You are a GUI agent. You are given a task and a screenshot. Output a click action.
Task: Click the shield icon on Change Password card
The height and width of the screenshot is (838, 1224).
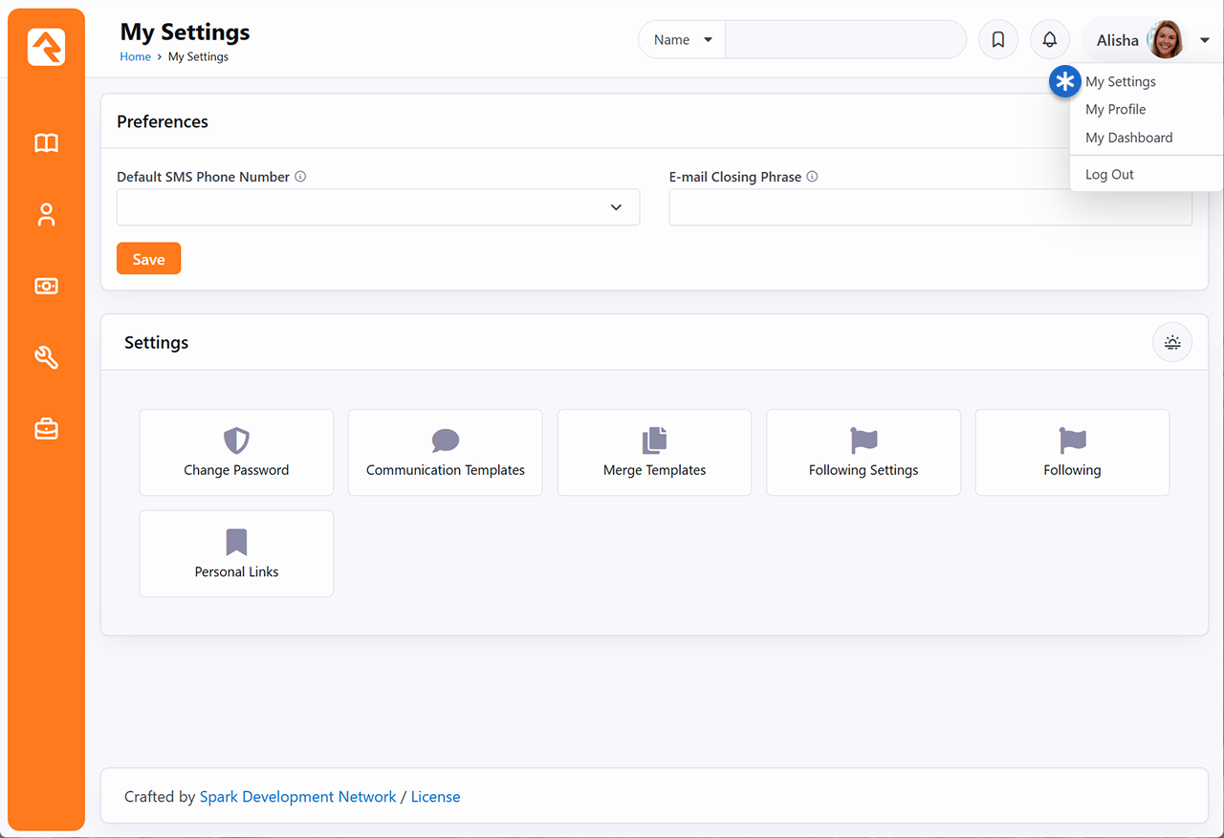[236, 440]
